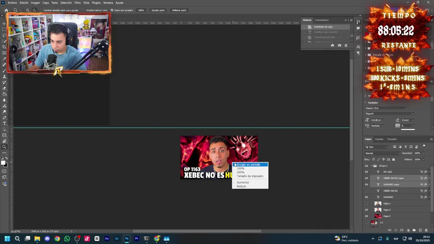Uncheck 'Zoom con arrastre' checkbox
The image size is (434, 244).
(112, 10)
